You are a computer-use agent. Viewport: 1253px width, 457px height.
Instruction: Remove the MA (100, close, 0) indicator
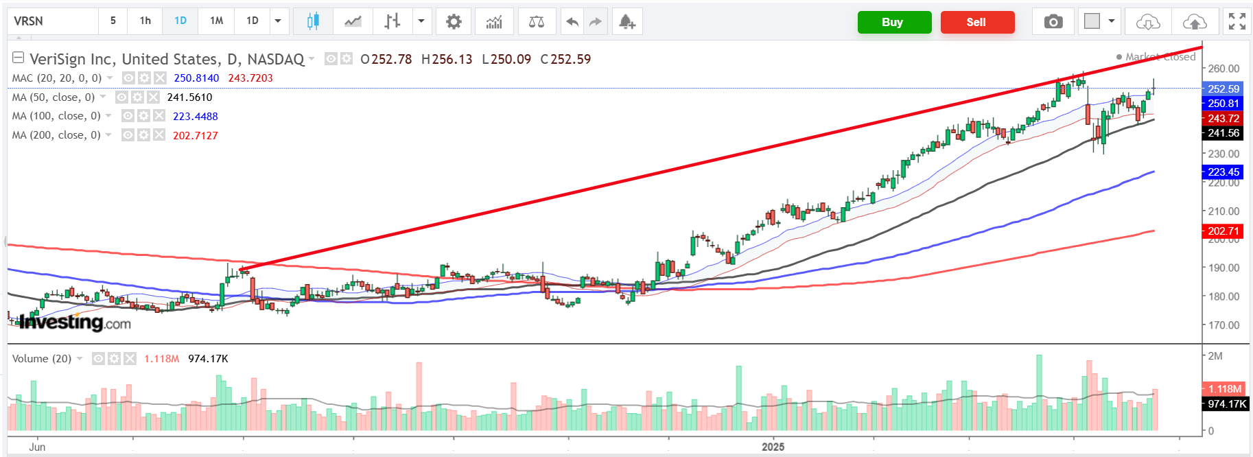tap(159, 116)
